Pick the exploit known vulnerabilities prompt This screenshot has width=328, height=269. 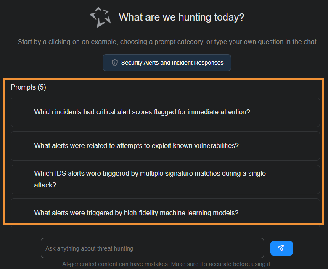coord(137,146)
